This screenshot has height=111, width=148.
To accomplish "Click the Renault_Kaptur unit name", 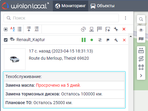I will coord(31,40).
